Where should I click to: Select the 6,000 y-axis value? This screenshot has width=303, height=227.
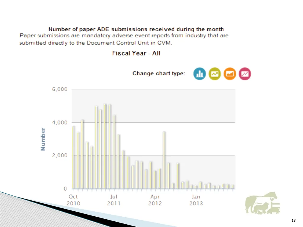pyautogui.click(x=60, y=89)
